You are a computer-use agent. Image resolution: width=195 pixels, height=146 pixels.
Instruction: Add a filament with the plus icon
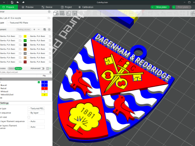click(x=34, y=30)
